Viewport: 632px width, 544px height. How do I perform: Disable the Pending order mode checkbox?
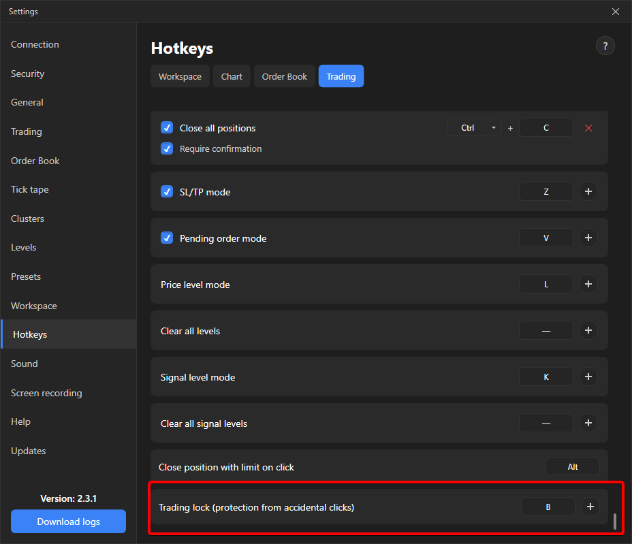tap(167, 238)
